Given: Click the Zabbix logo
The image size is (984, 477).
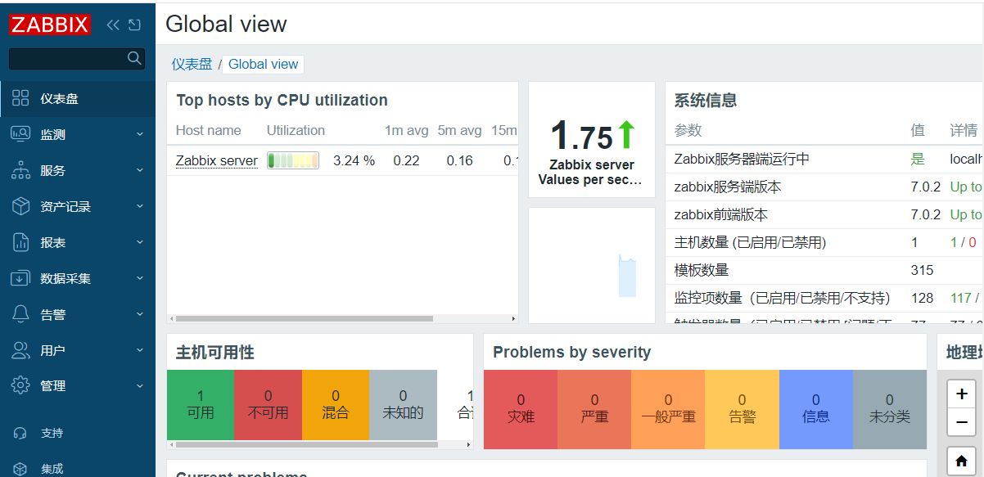Looking at the screenshot, I should (x=50, y=25).
